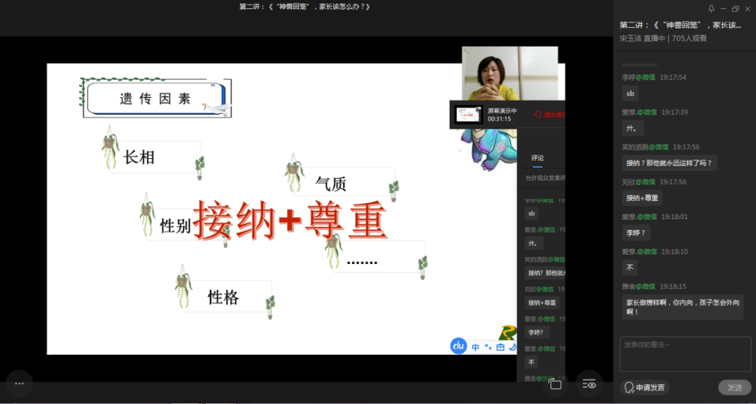Screen dimensions: 756x404
Task: Open the Baidu input method toolbox icon
Action: [x=500, y=347]
